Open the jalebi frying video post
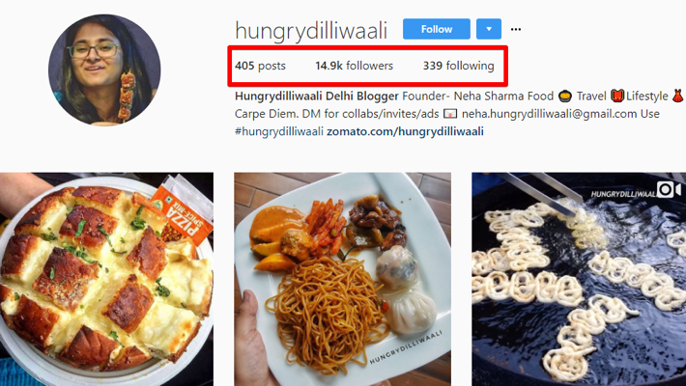The width and height of the screenshot is (686, 386). point(579,279)
